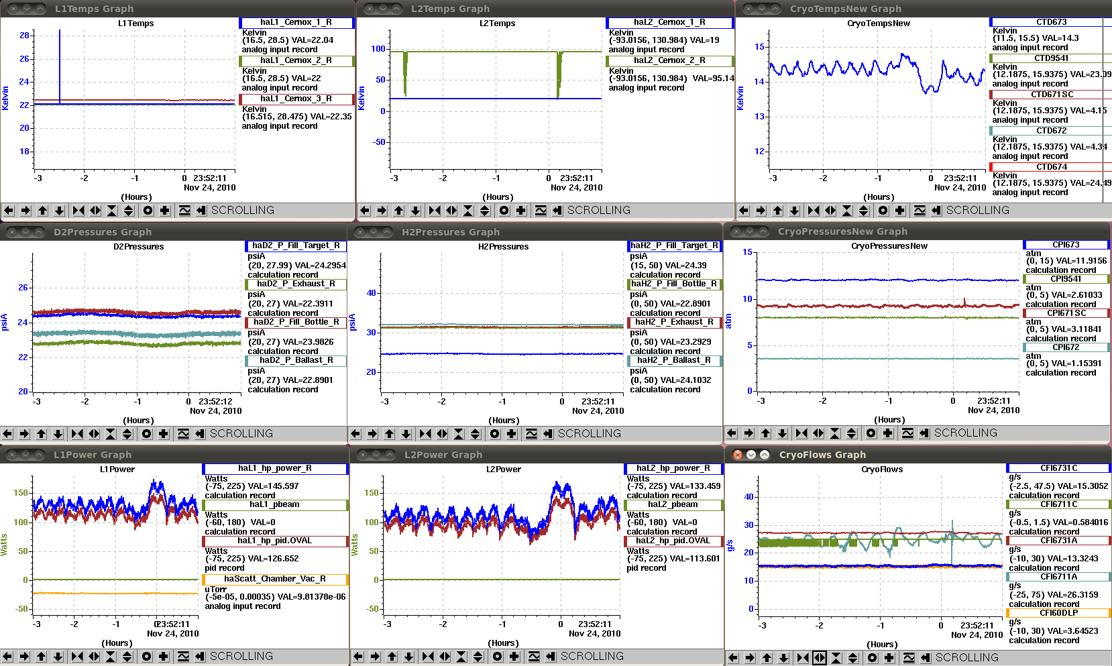The image size is (1112, 666).
Task: Pan left in the L2Temps Graph toolbar
Action: coord(365,211)
